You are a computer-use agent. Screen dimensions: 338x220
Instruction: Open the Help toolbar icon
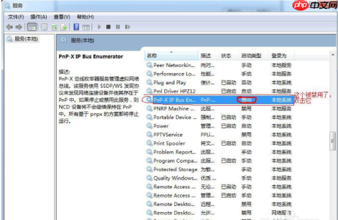coord(76,27)
